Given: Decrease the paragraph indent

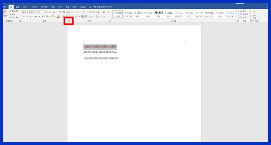Looking at the screenshot, I should click(x=90, y=12).
